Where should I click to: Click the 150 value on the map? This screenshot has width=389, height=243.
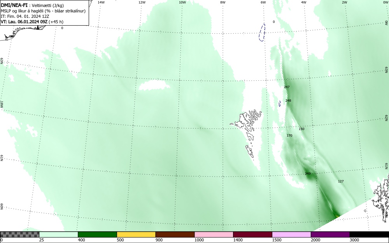[x=301, y=129]
